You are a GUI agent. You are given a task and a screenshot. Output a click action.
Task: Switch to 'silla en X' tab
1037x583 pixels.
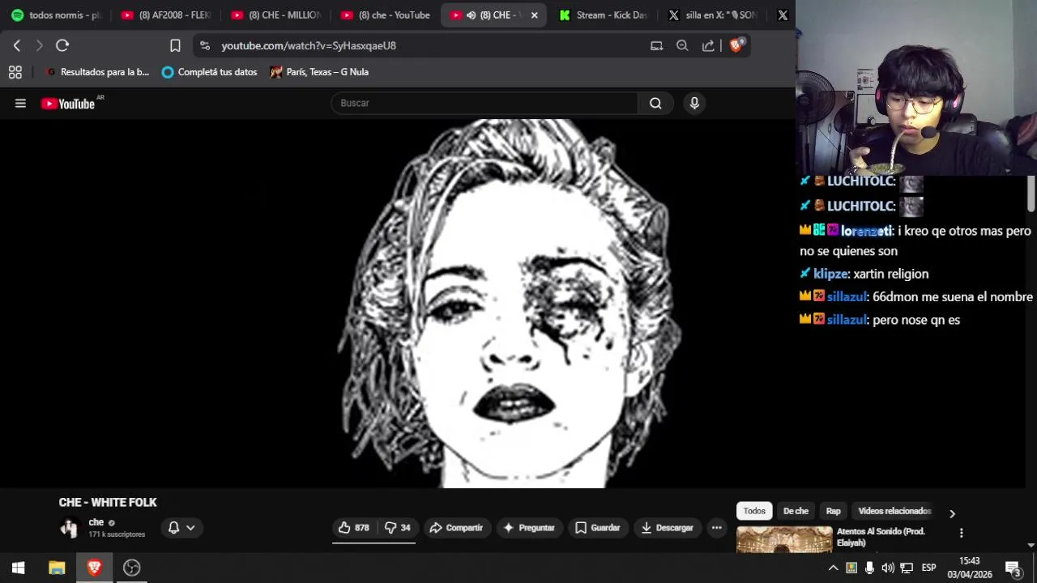click(x=713, y=15)
